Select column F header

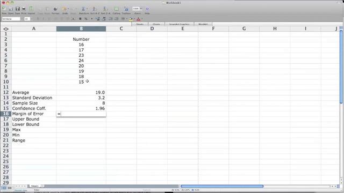[213, 28]
